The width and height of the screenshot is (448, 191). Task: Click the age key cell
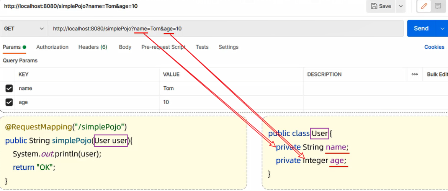[x=87, y=102]
